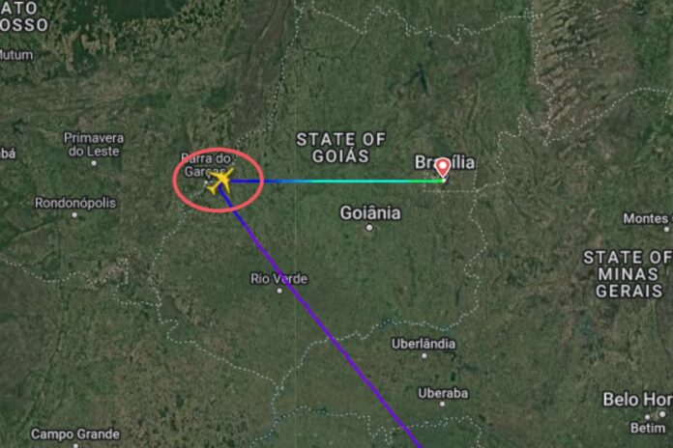Image resolution: width=673 pixels, height=448 pixels.
Task: Click the Uberaba city marker dot
Action: (x=443, y=404)
